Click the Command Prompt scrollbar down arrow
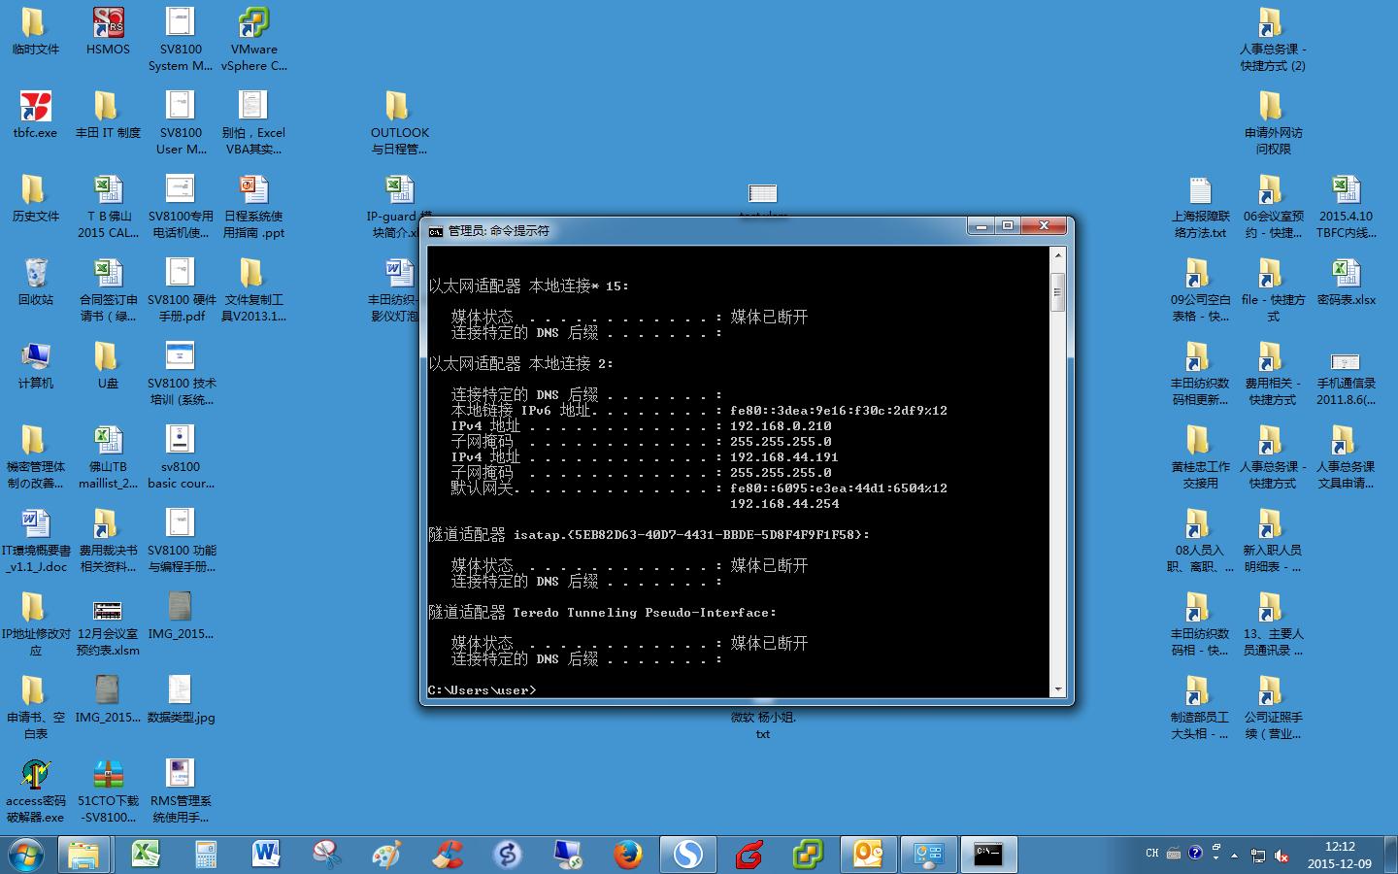This screenshot has height=874, width=1398. point(1058,689)
